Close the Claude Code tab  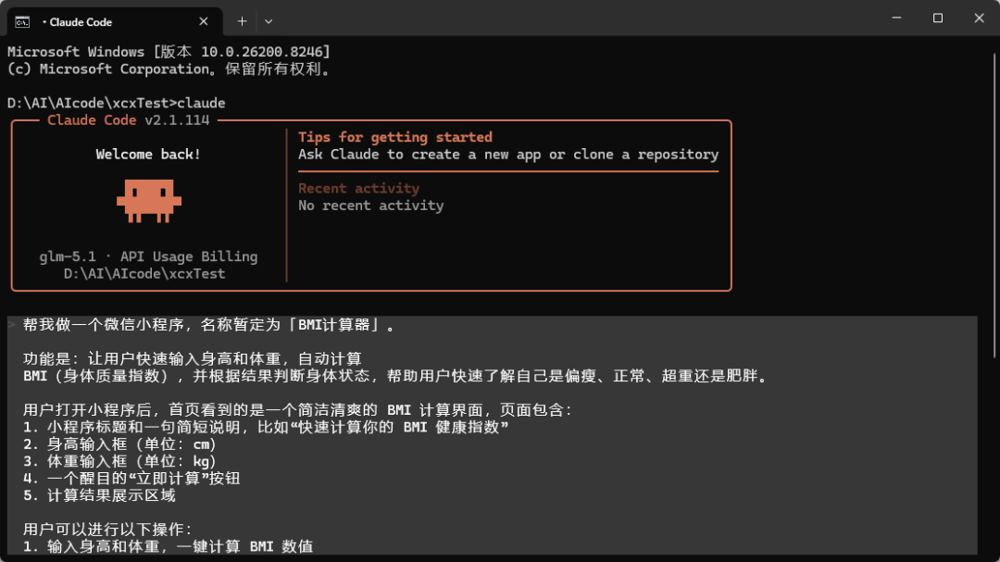click(x=204, y=20)
